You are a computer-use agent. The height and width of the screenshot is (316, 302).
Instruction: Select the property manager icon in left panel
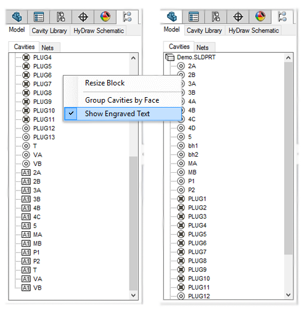[x=39, y=17]
